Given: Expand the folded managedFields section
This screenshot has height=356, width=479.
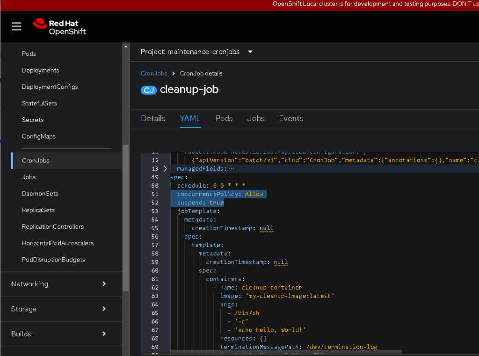Looking at the screenshot, I should point(165,169).
